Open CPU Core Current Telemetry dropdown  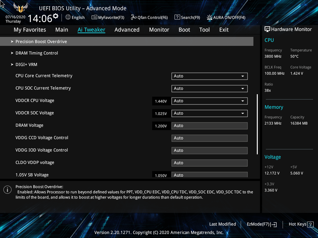[210, 76]
